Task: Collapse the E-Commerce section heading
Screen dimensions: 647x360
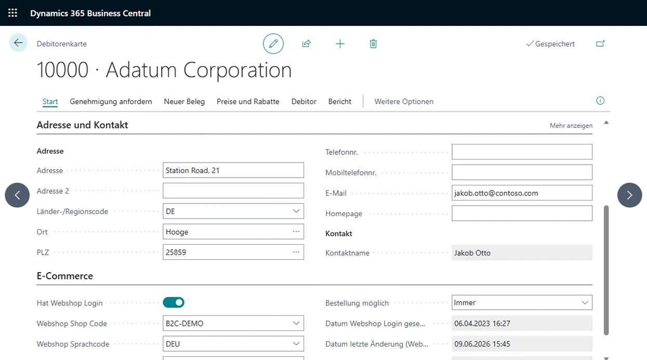Action: (65, 276)
